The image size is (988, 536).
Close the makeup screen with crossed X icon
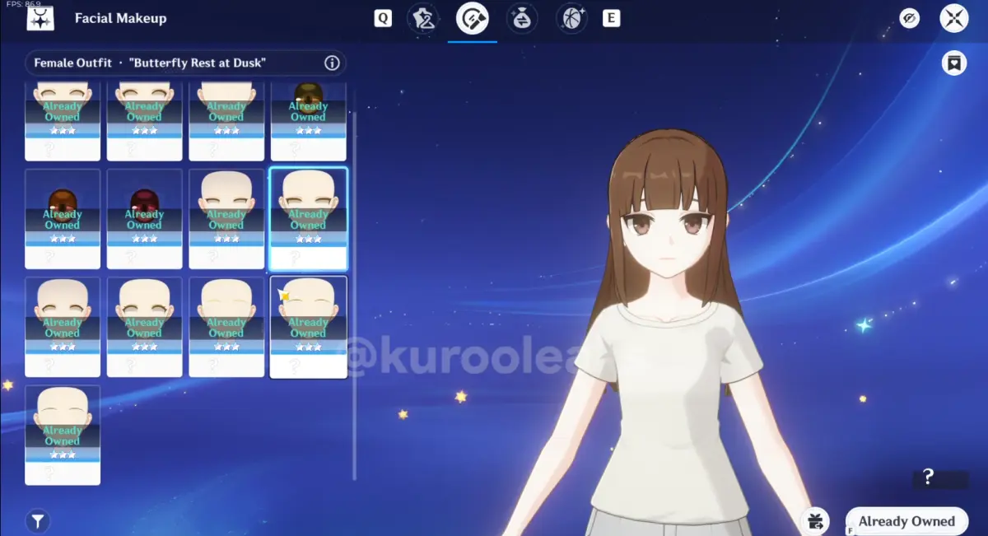[953, 18]
